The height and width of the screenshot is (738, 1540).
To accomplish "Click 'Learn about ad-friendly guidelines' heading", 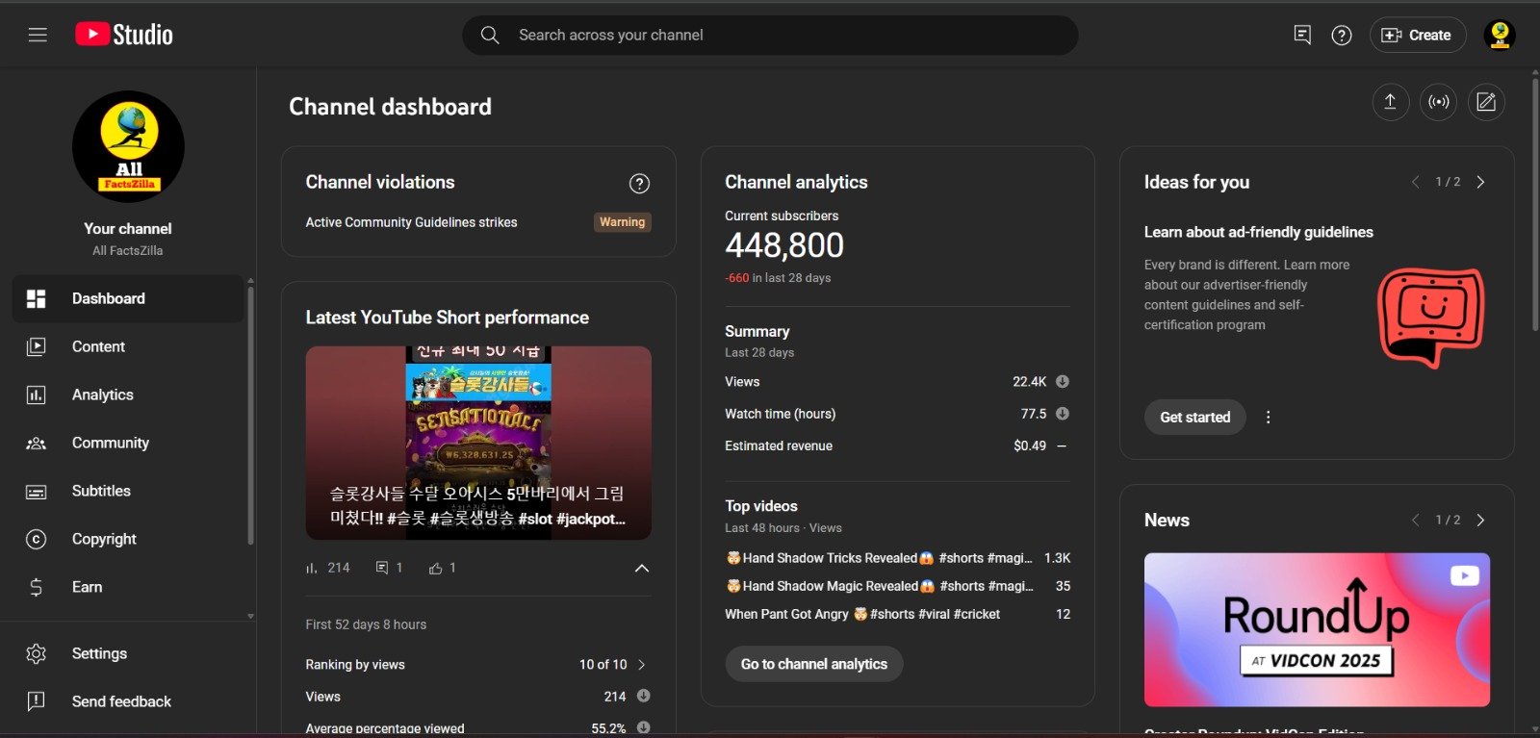I will 1258,232.
